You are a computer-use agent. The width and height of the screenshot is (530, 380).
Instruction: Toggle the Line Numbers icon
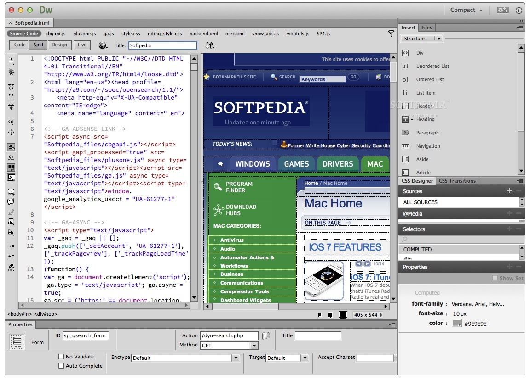[11, 147]
